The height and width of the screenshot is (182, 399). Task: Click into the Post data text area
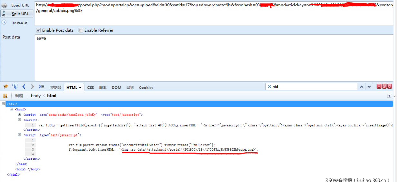[x=214, y=57]
